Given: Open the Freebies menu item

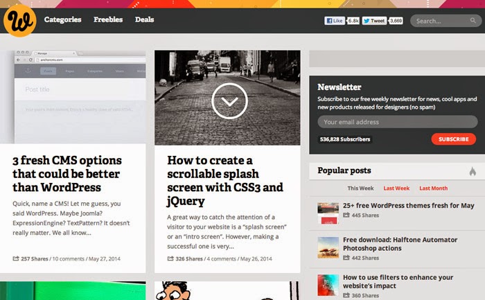Looking at the screenshot, I should pyautogui.click(x=108, y=20).
